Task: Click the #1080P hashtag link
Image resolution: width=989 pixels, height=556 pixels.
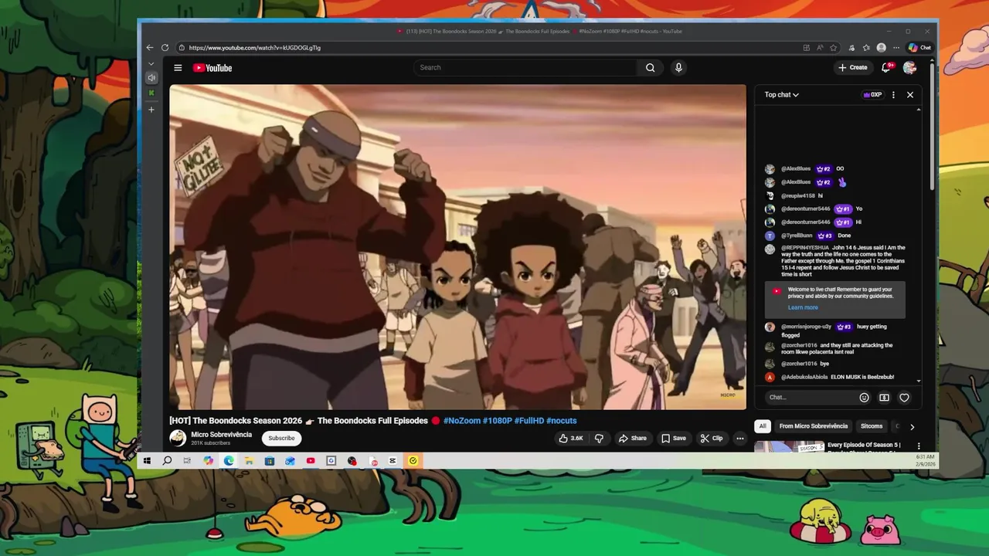Action: point(498,421)
